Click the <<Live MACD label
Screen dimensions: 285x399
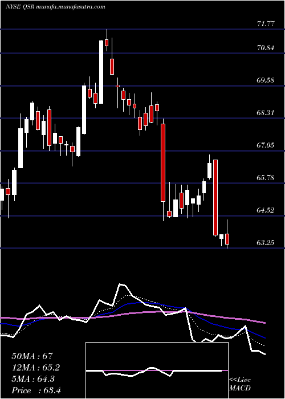240,384
